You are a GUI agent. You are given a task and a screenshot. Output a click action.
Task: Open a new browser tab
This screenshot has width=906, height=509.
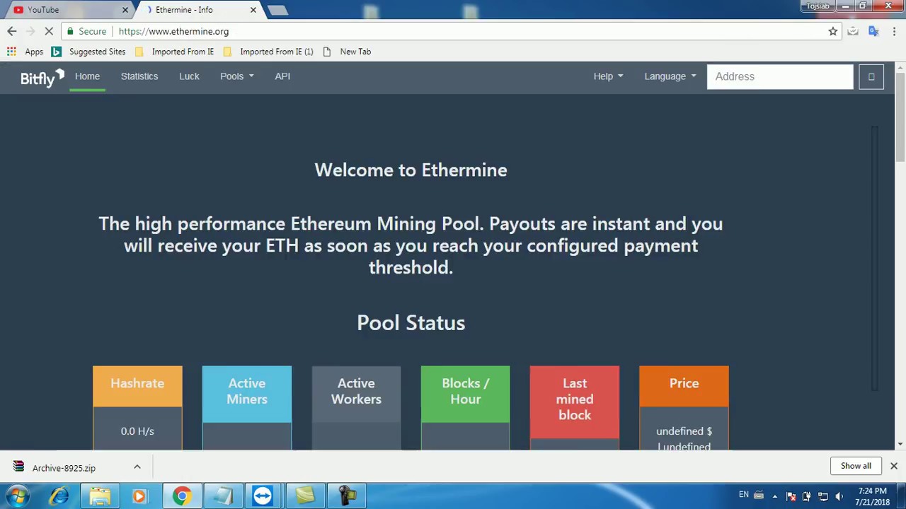(278, 10)
